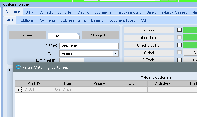
Task: Click the row selector arrow for TST001
Action: tap(18, 90)
